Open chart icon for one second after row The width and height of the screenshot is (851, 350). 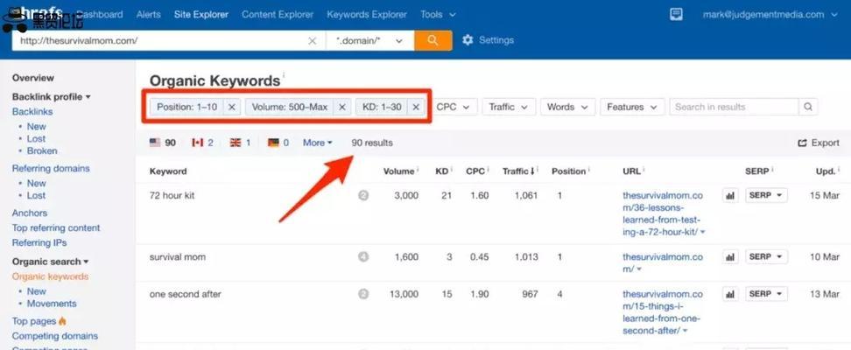(x=730, y=294)
